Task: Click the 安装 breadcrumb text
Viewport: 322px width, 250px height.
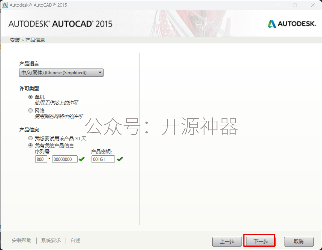Action: pos(15,40)
